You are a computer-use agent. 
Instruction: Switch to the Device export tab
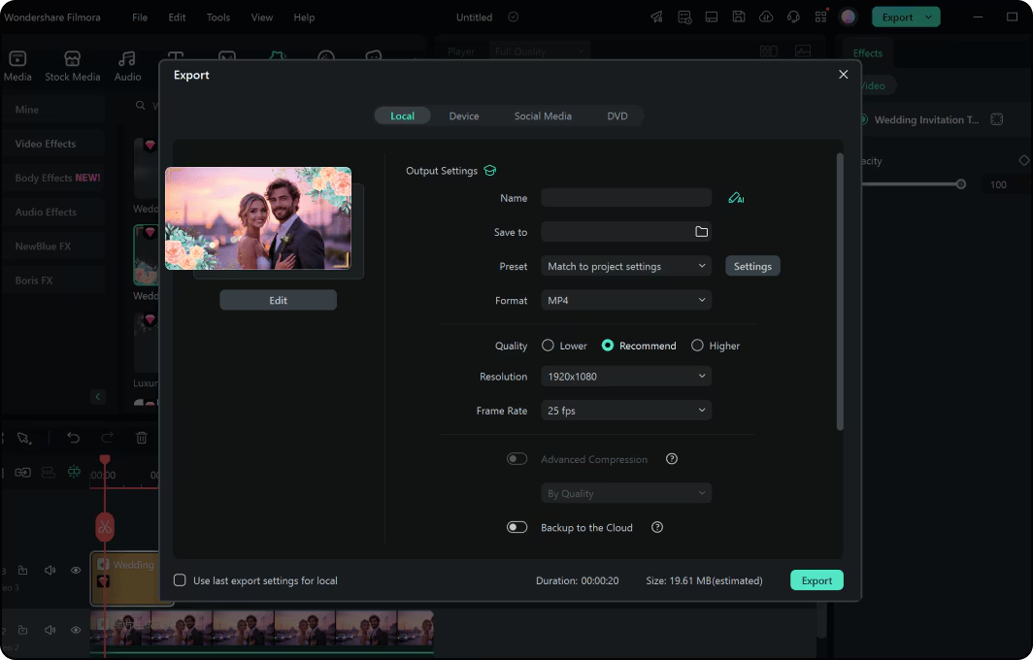(463, 116)
